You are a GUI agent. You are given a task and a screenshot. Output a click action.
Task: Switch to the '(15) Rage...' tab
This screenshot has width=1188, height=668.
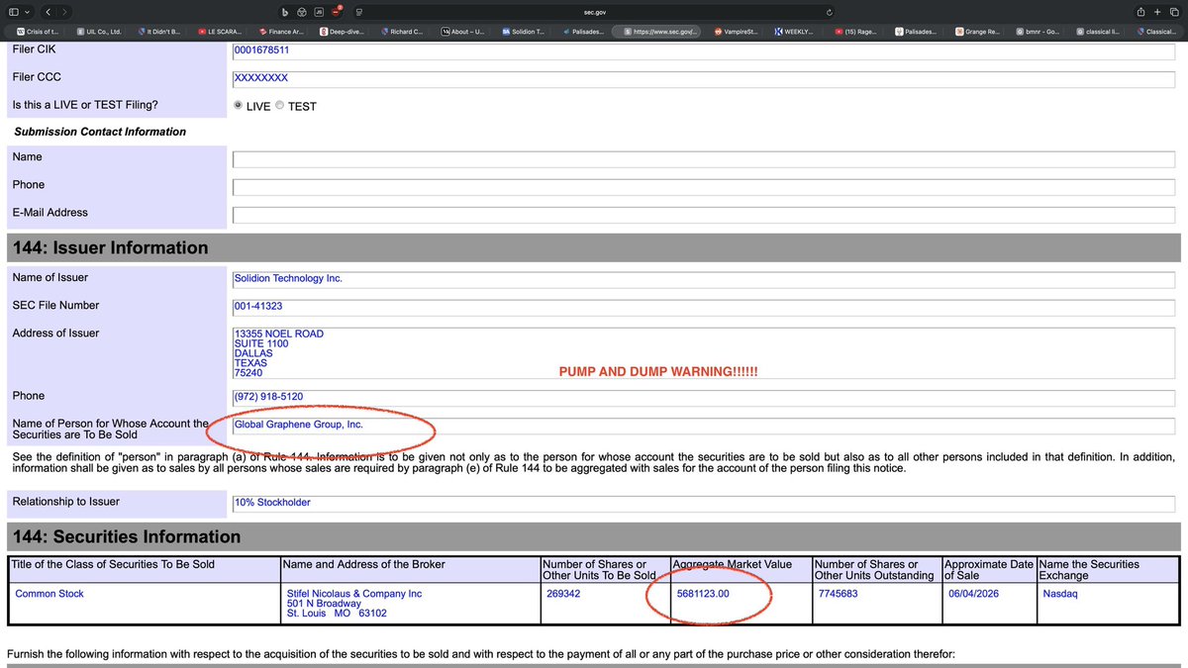pyautogui.click(x=855, y=32)
